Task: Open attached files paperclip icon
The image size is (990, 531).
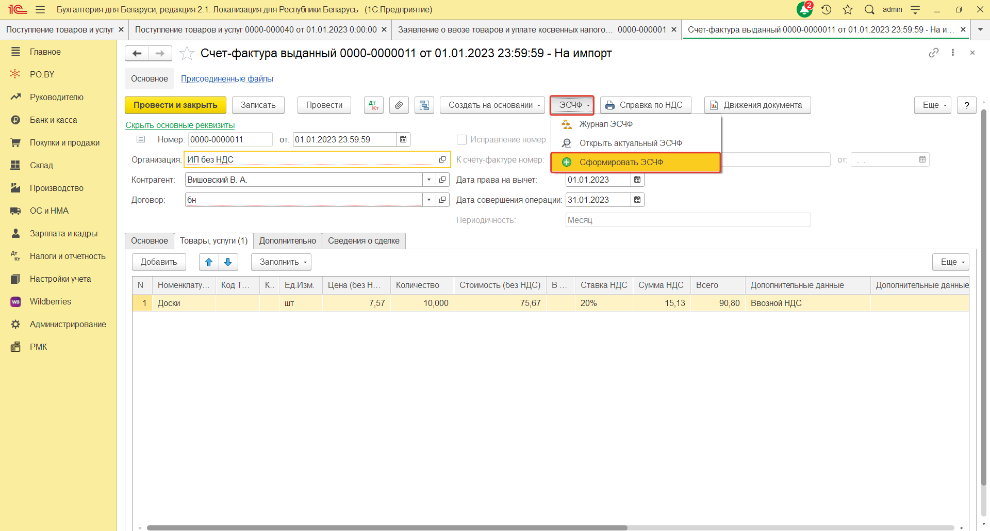Action: [399, 105]
